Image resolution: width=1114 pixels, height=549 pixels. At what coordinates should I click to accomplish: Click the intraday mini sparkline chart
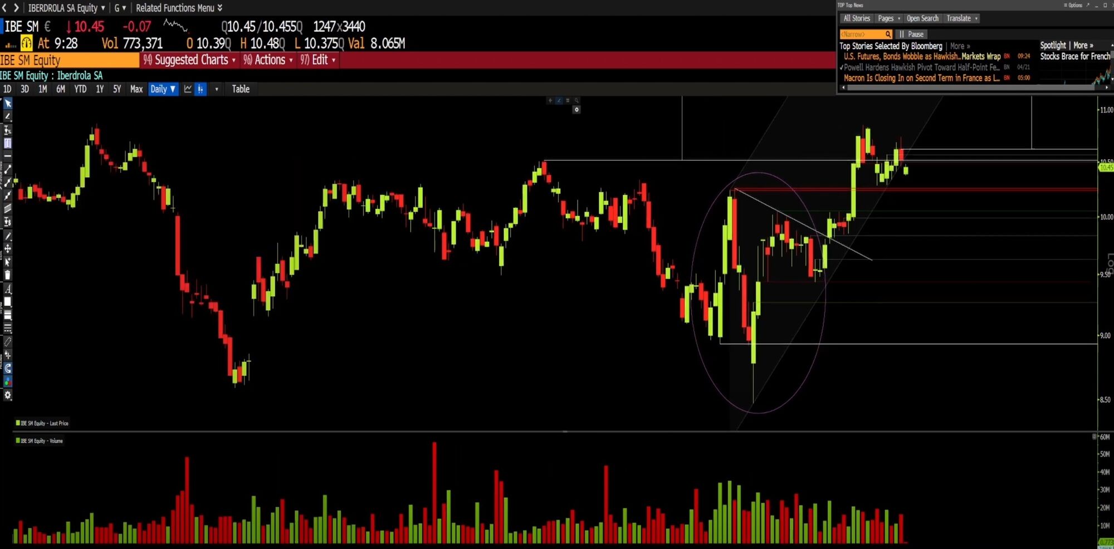(x=175, y=26)
